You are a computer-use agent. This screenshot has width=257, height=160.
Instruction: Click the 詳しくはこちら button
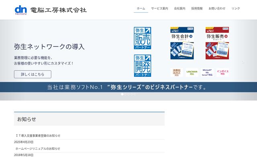(x=33, y=74)
